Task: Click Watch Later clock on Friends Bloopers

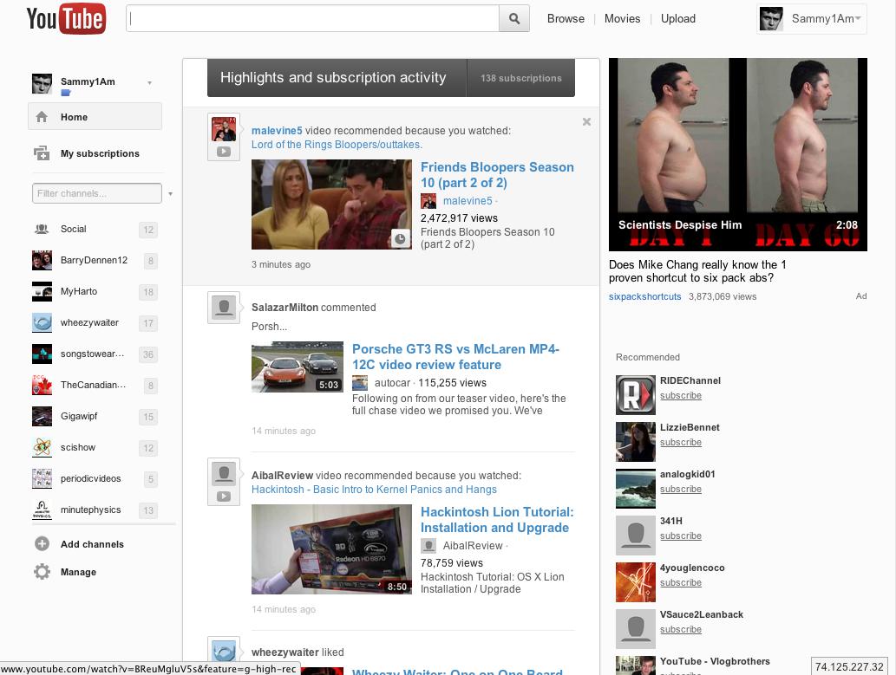Action: coord(400,238)
